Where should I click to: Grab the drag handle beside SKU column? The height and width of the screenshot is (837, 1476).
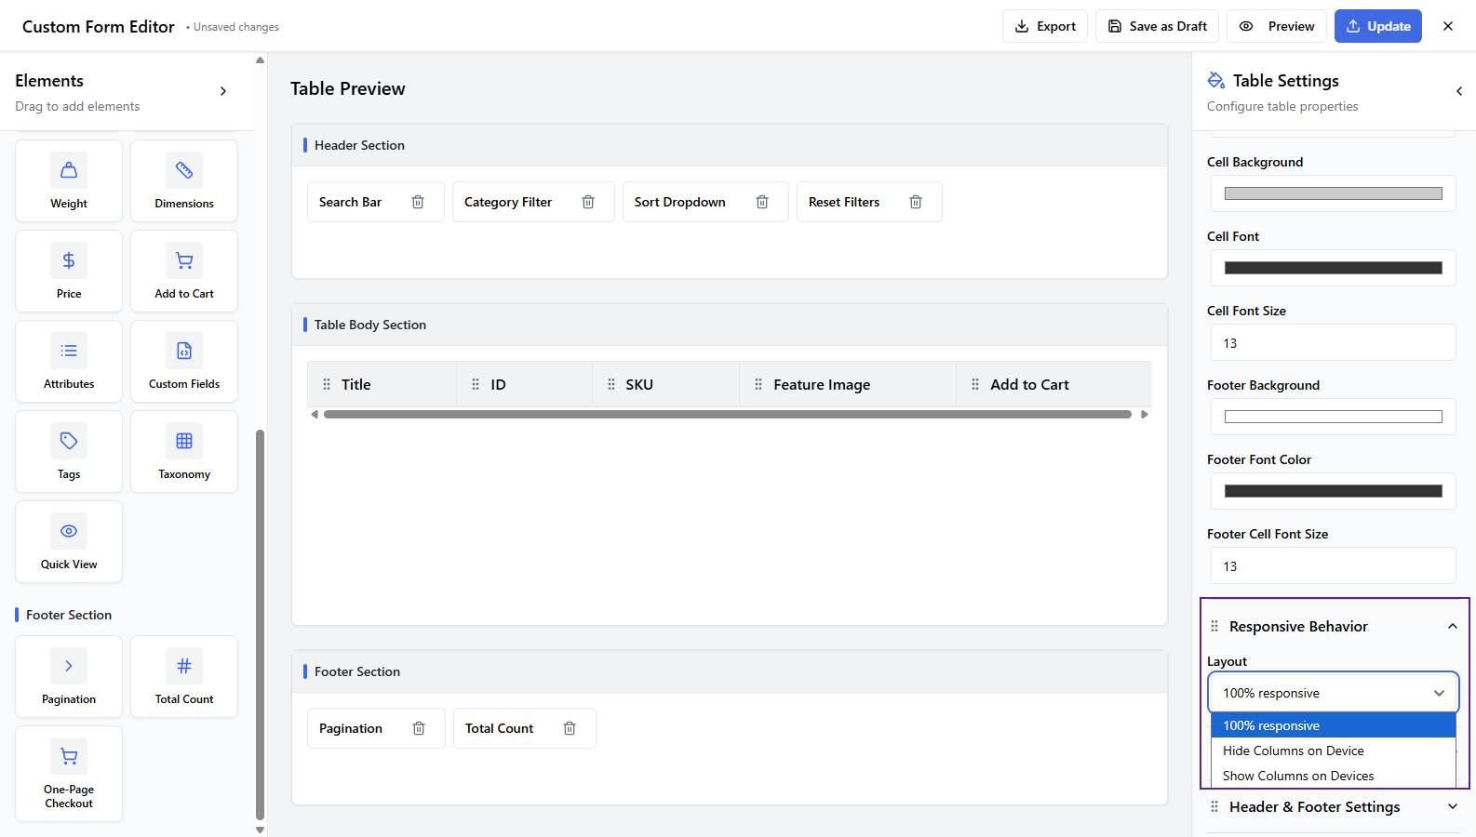[x=611, y=384]
